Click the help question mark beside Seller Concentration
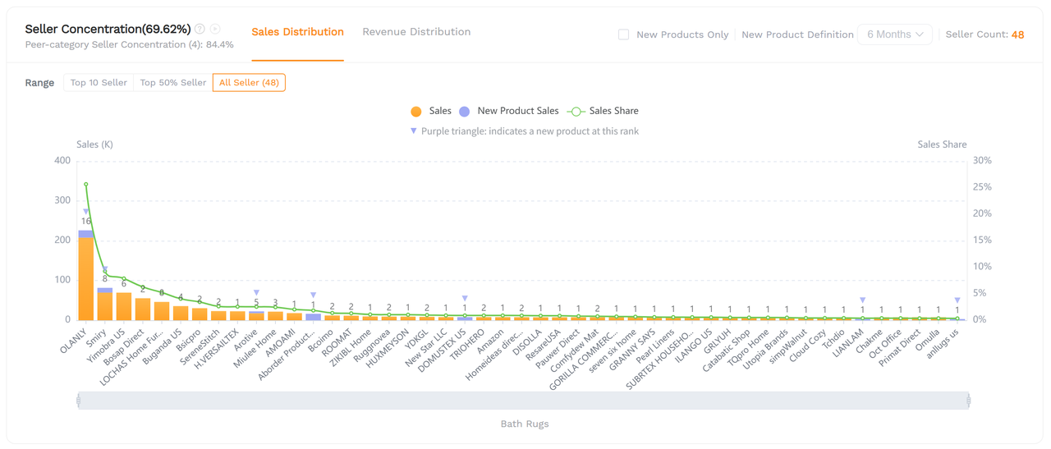The image size is (1051, 449). [200, 29]
